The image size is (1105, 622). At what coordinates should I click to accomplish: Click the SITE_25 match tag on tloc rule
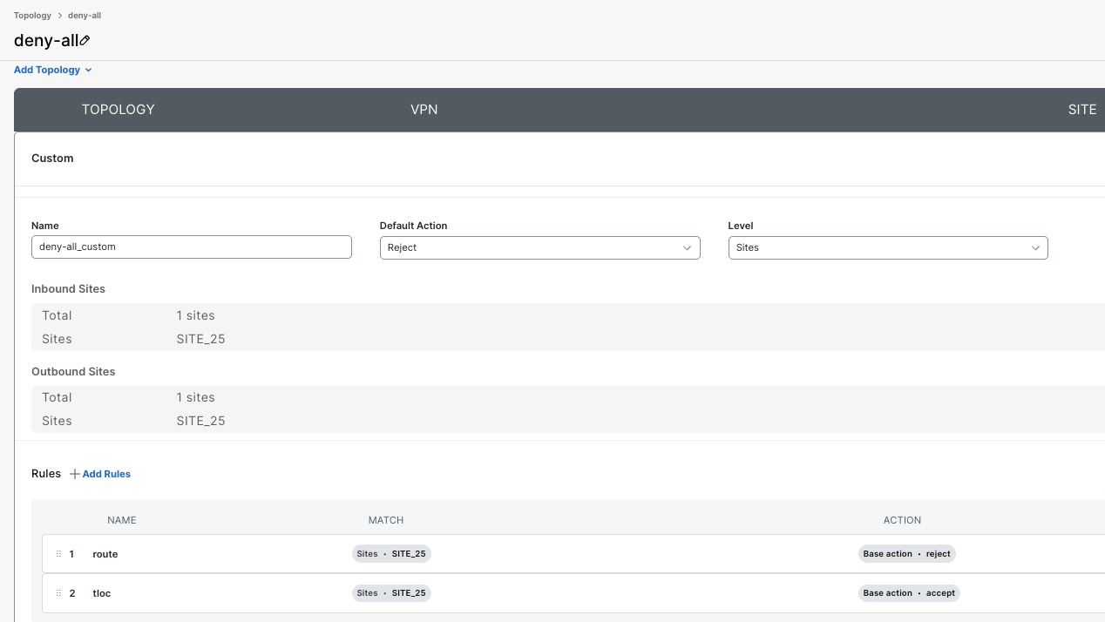(x=391, y=593)
